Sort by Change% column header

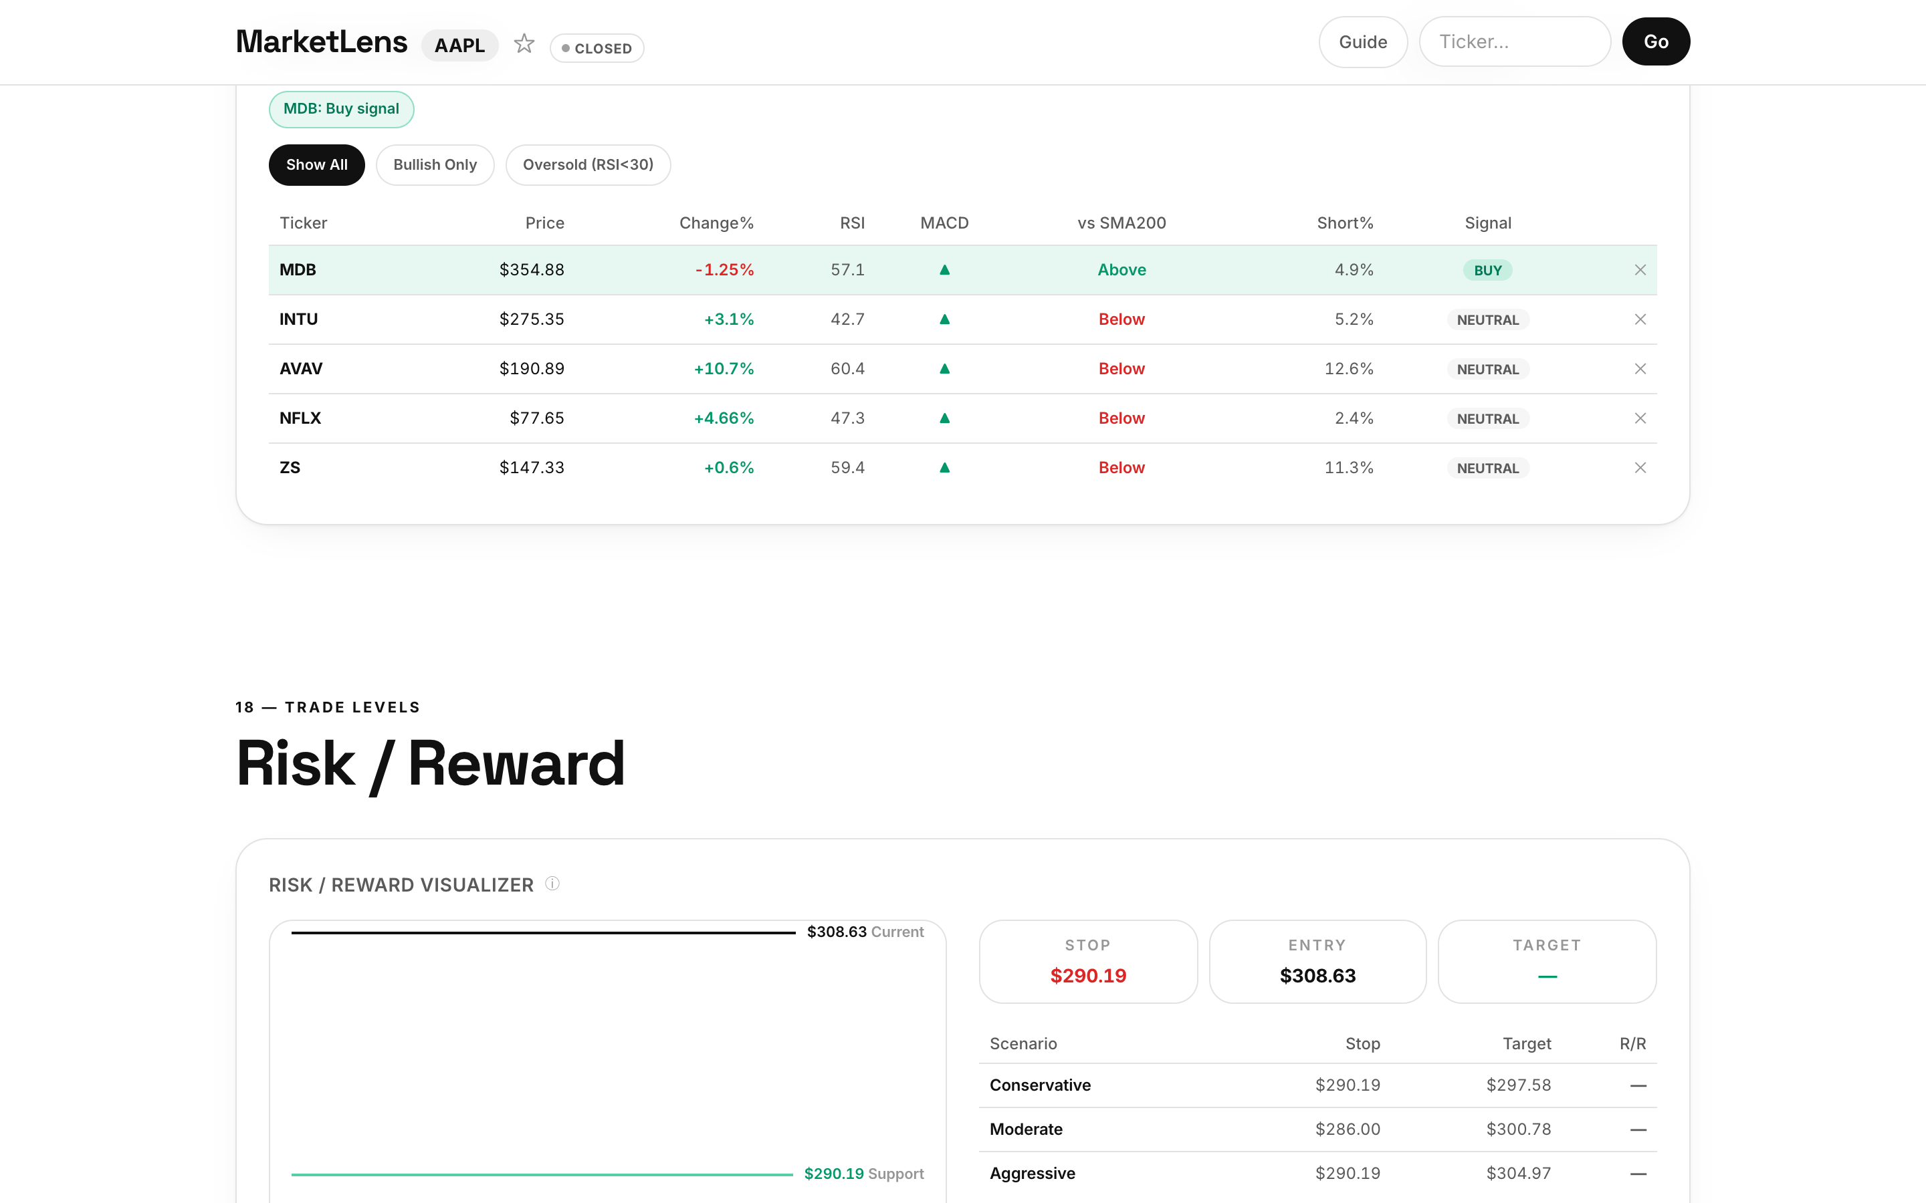point(716,223)
